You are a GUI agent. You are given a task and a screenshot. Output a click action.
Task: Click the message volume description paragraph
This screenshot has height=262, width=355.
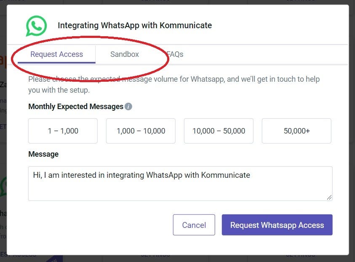[x=174, y=85]
